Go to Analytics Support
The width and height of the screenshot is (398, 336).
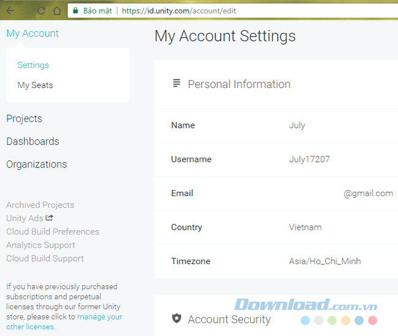tap(40, 245)
